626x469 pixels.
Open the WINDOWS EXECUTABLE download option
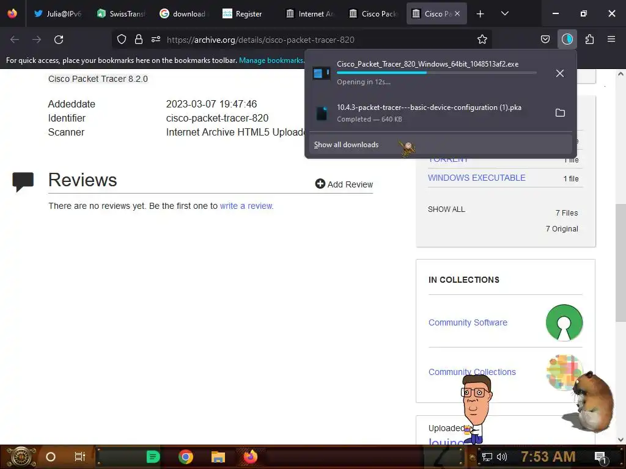477,178
